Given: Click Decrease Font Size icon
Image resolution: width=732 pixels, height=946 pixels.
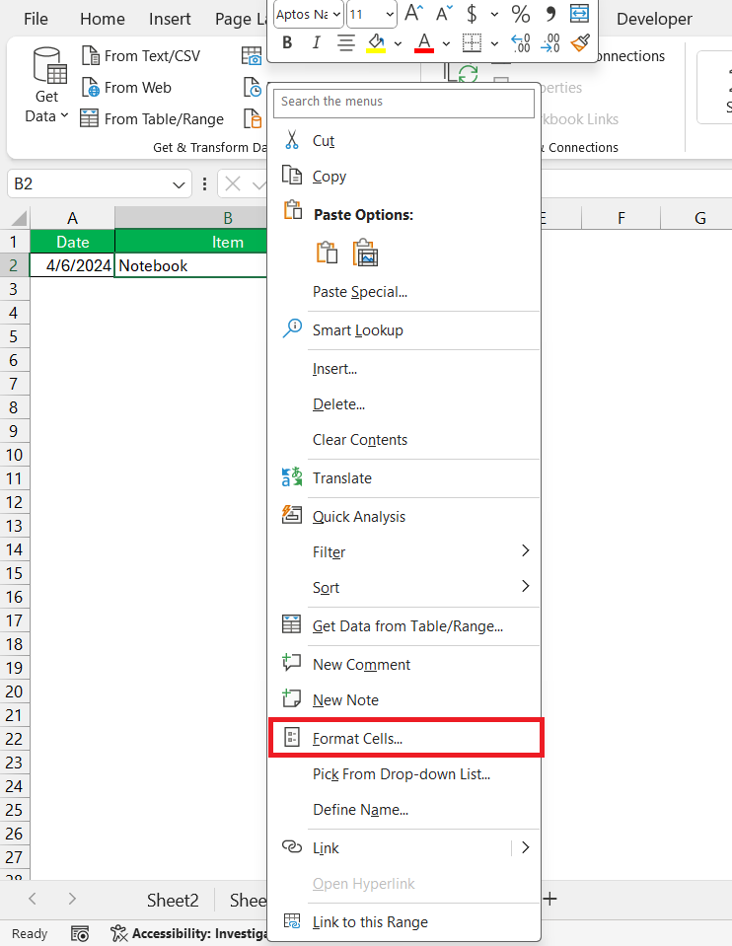Looking at the screenshot, I should coord(444,13).
